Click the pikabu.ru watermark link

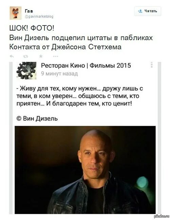[x=161, y=216]
